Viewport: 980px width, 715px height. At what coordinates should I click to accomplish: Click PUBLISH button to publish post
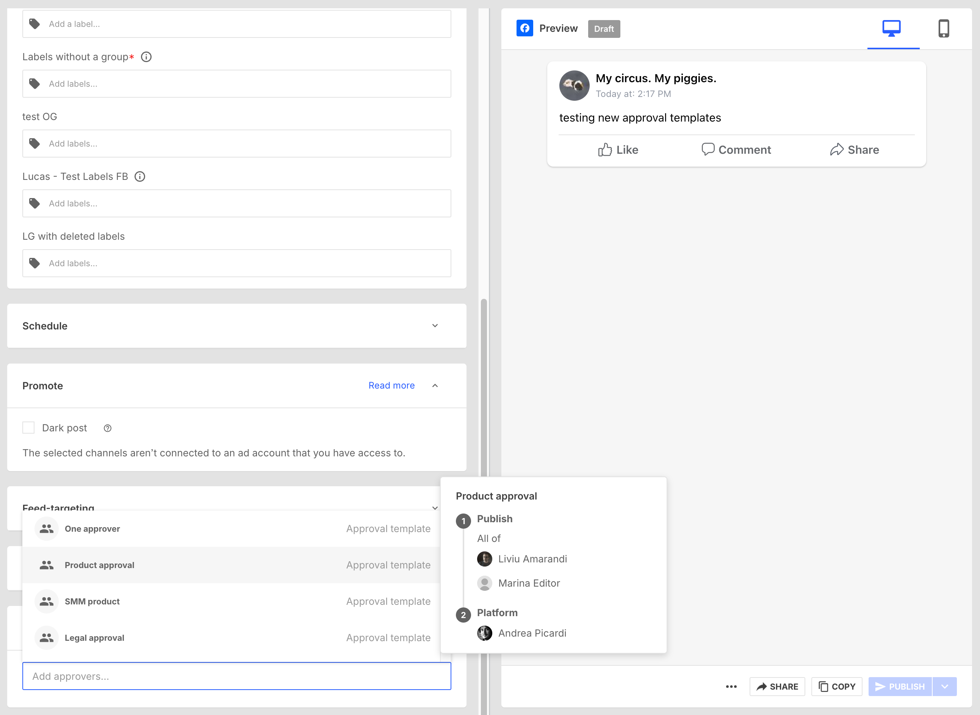[902, 686]
